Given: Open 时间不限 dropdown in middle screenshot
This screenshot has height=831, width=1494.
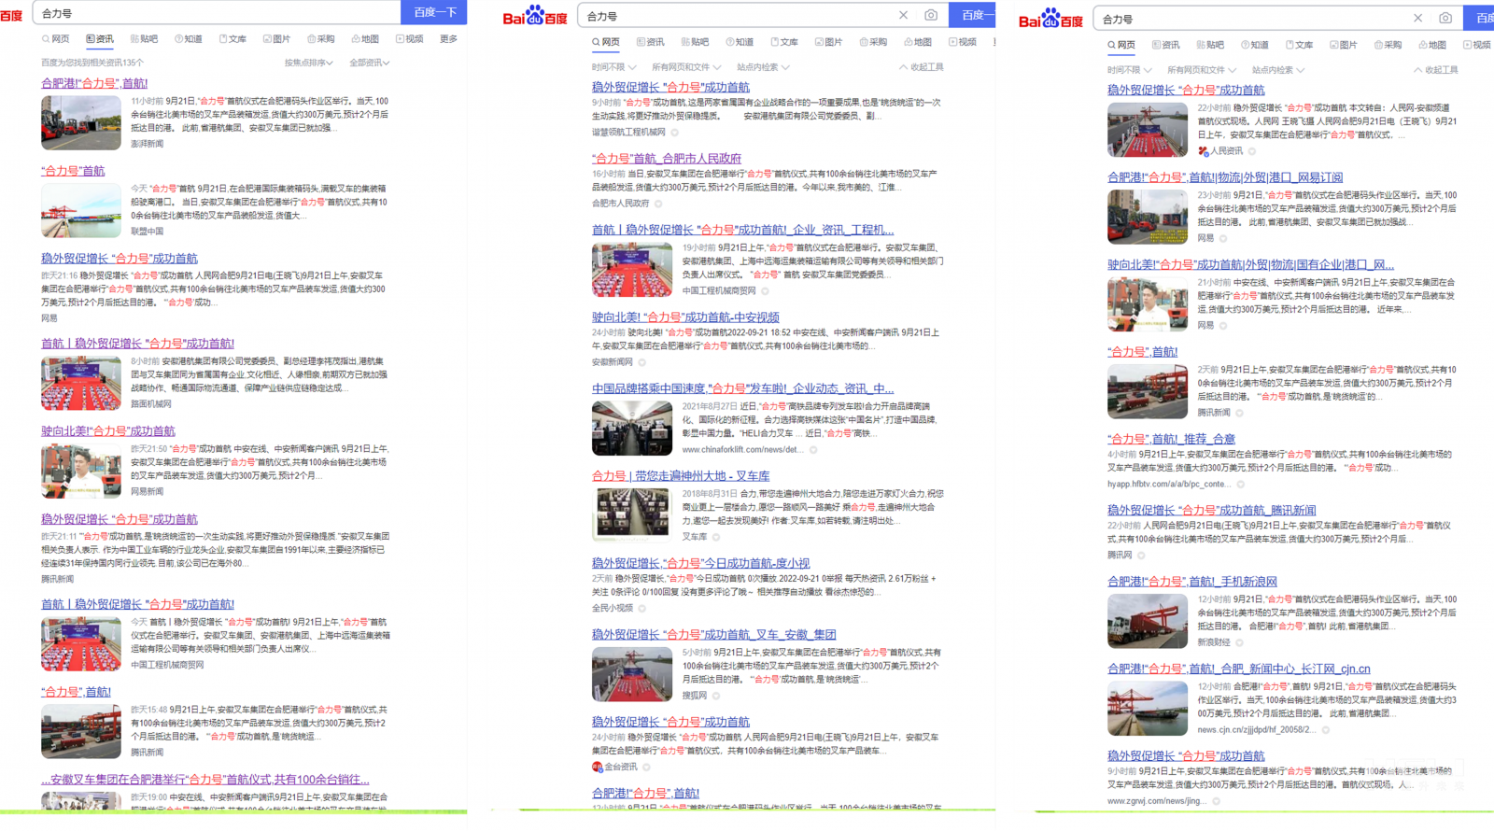Looking at the screenshot, I should coord(613,67).
